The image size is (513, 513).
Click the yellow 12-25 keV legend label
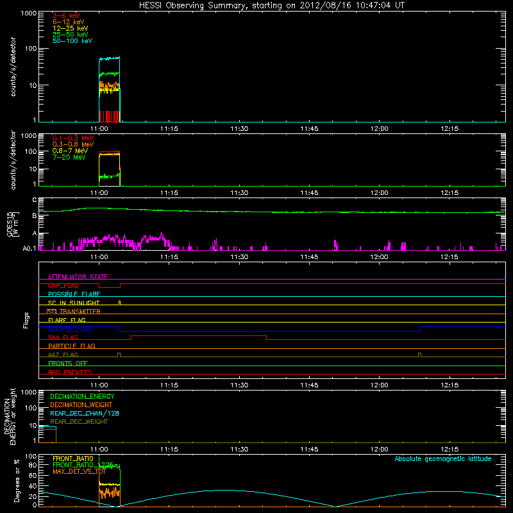(70, 28)
